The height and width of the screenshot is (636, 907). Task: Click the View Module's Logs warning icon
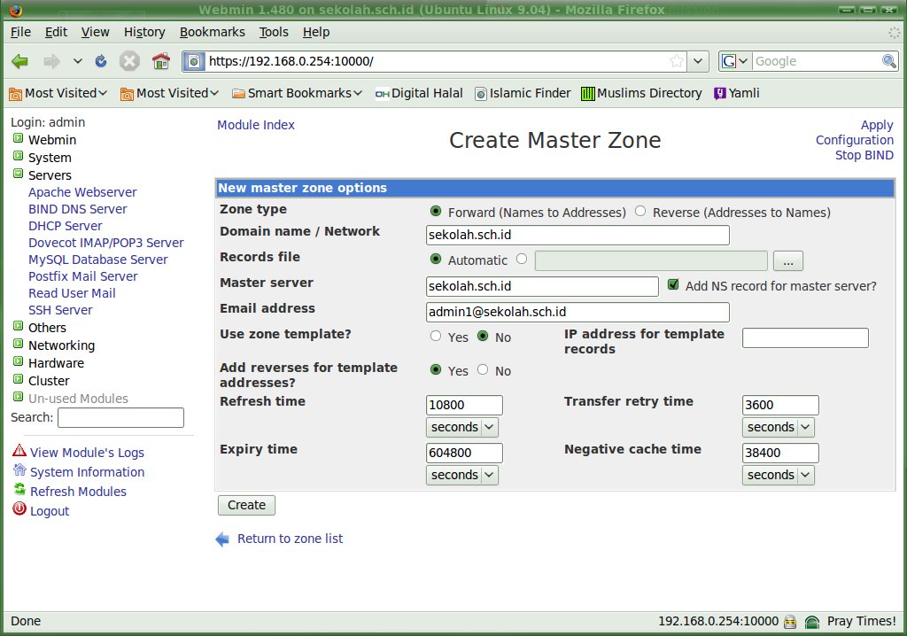pos(19,452)
